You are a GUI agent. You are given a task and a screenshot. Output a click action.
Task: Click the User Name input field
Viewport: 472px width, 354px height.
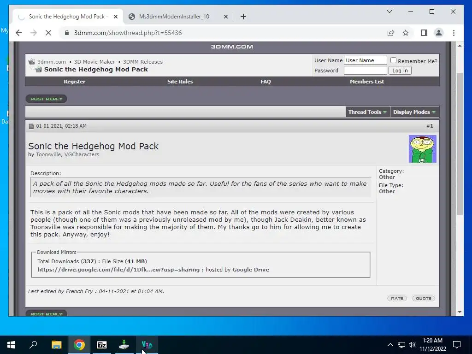366,60
